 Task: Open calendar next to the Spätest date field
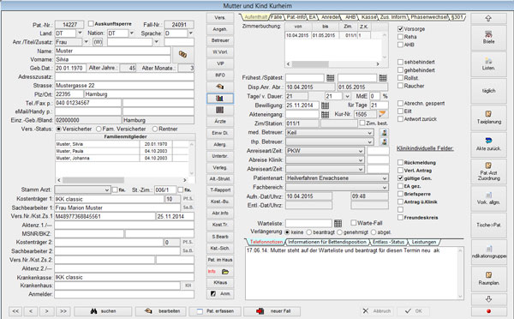383,78
